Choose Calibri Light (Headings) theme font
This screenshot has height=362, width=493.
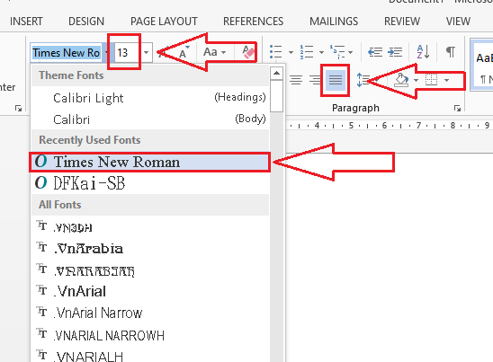(x=150, y=98)
